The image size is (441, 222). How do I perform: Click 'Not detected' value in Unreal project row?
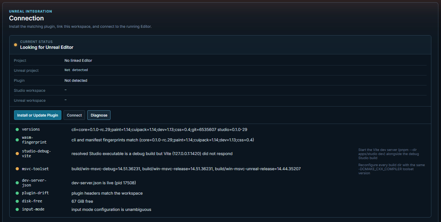pyautogui.click(x=76, y=70)
